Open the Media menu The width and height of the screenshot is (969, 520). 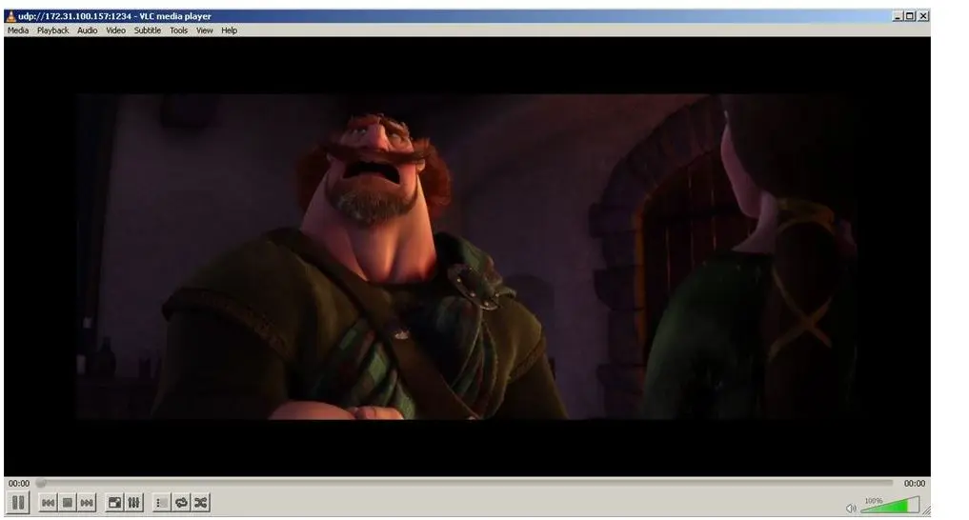(x=18, y=30)
